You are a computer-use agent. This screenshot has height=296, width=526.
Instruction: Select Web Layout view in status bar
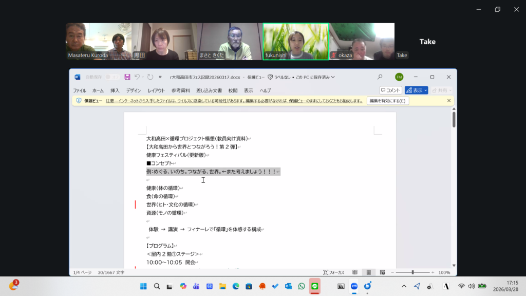tap(382, 272)
